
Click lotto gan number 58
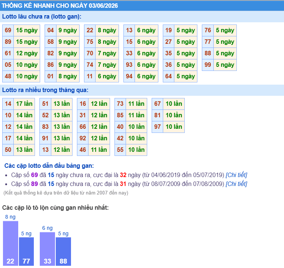[51, 42]
